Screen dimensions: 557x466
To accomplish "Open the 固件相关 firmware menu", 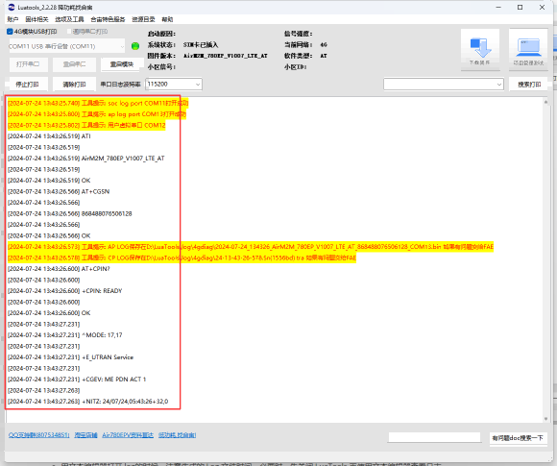I will click(x=36, y=19).
